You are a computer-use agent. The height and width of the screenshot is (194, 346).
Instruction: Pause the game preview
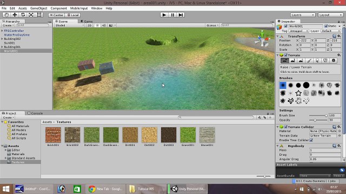tap(172, 15)
